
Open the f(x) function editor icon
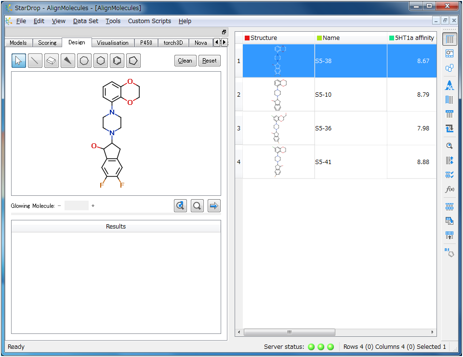(449, 190)
